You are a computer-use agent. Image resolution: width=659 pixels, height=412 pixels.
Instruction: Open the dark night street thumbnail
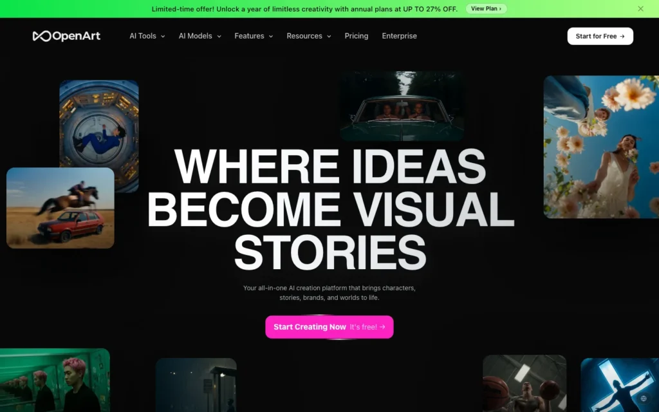point(196,385)
